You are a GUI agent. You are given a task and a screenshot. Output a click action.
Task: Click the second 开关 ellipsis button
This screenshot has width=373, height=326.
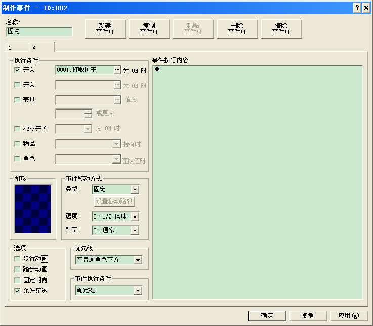coord(117,85)
